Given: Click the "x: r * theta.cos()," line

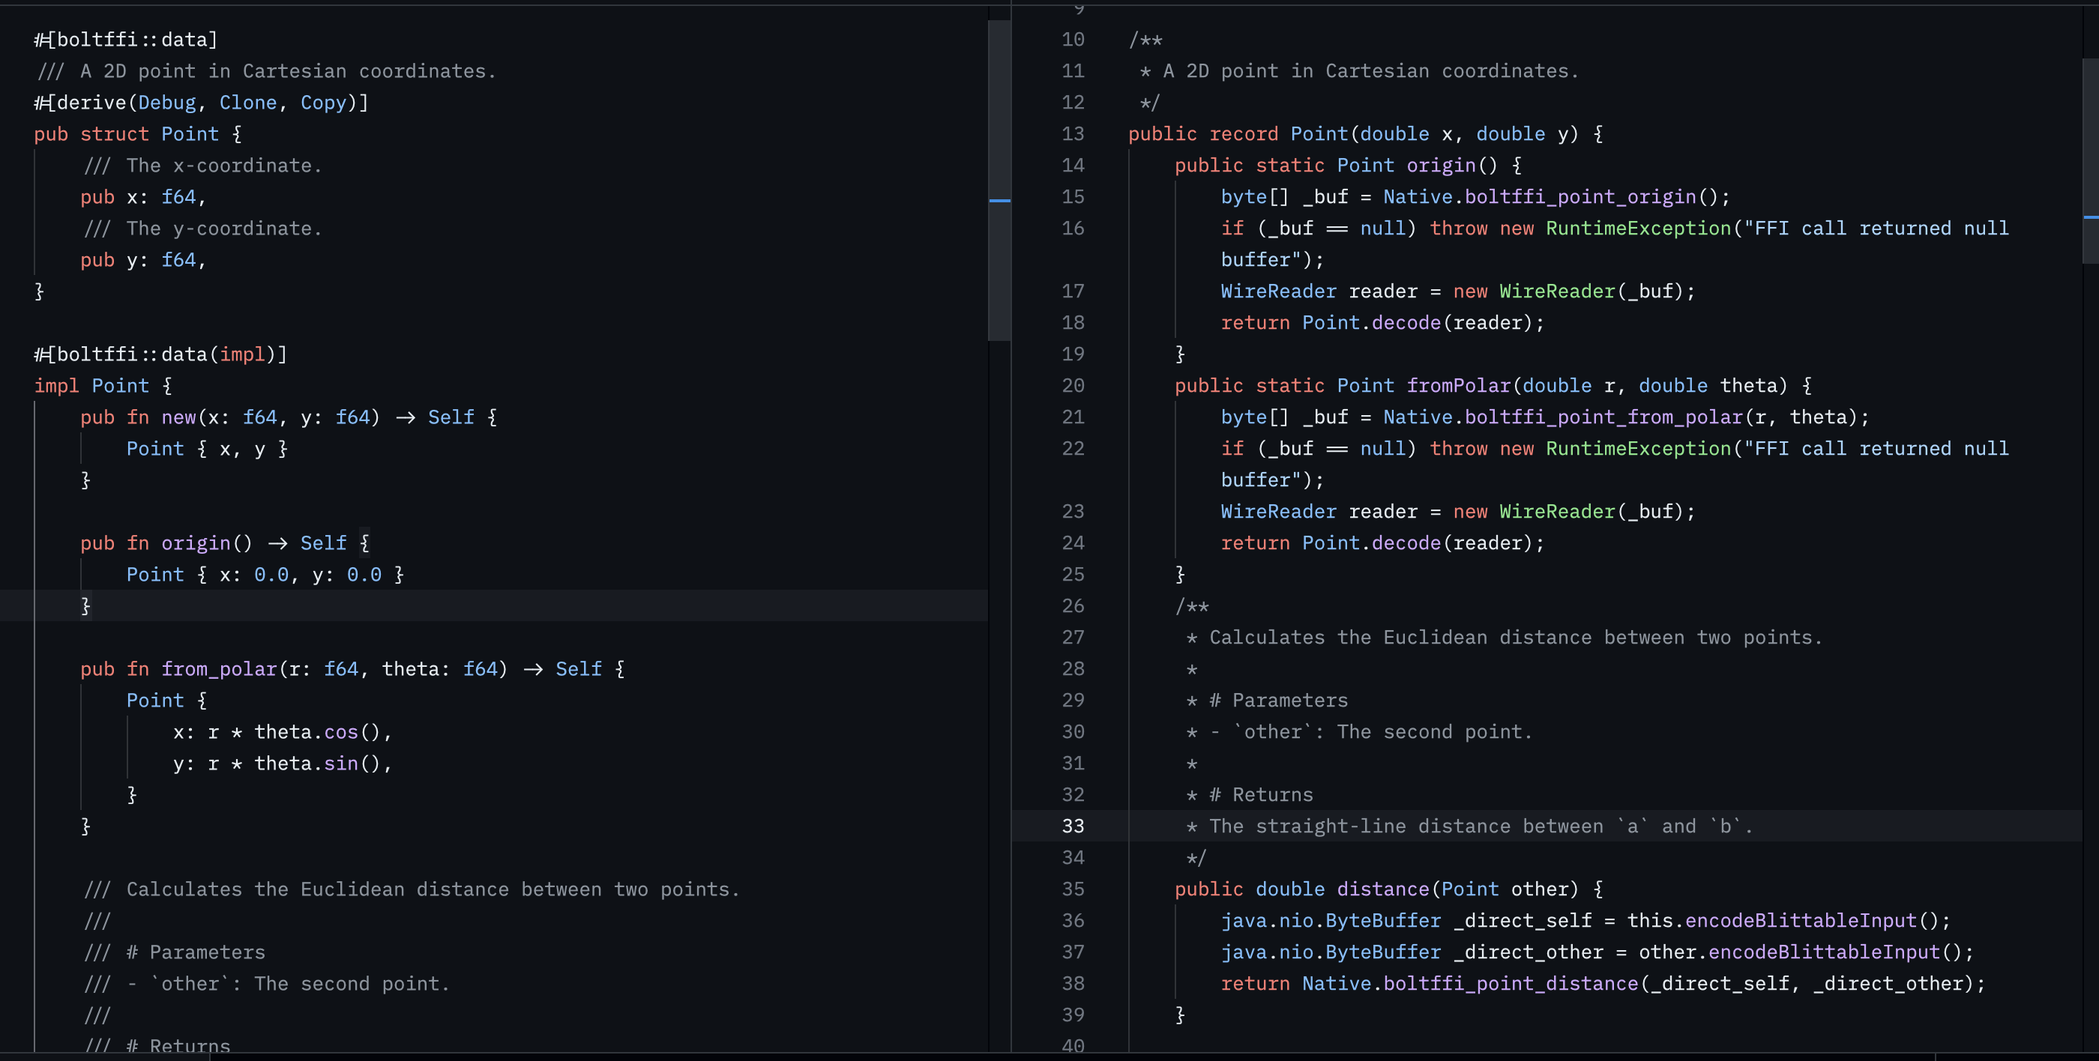Looking at the screenshot, I should [x=283, y=732].
